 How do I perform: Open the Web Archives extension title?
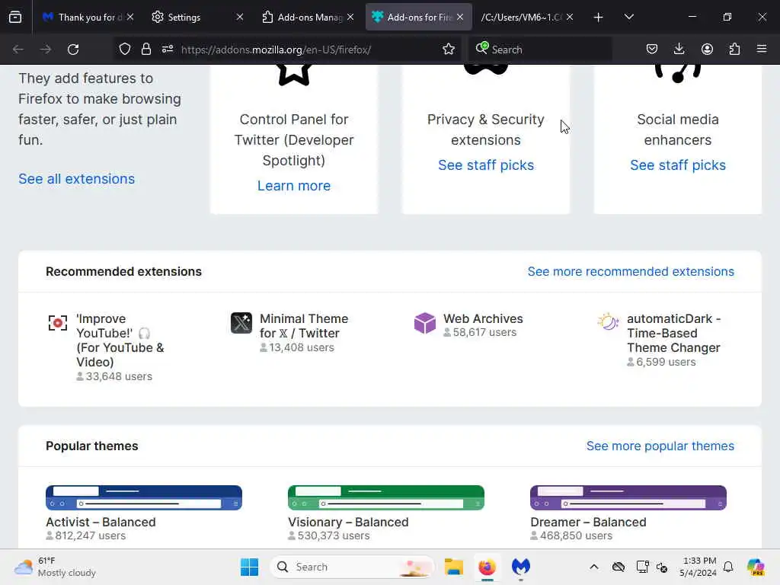483,318
